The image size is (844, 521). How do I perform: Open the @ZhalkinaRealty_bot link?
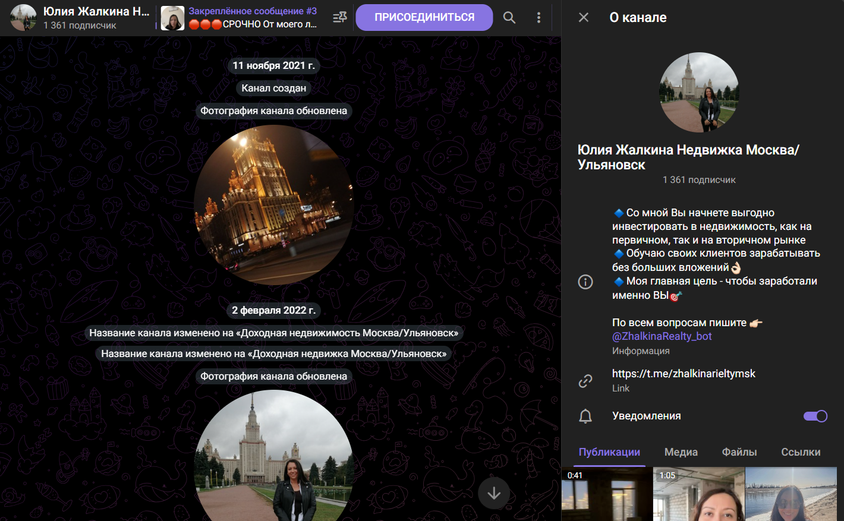[662, 336]
